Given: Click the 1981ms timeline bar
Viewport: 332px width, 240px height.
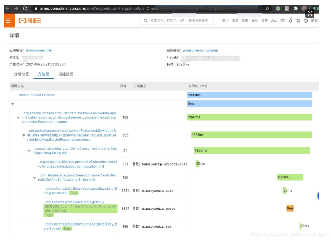Looking at the screenshot, I should click(252, 135).
